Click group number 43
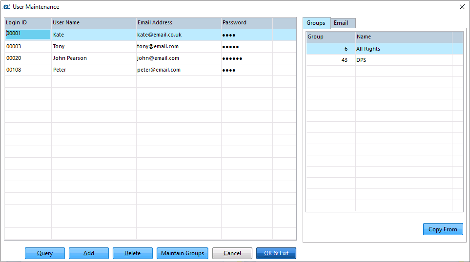Screen dimensions: 470x262 click(x=345, y=60)
